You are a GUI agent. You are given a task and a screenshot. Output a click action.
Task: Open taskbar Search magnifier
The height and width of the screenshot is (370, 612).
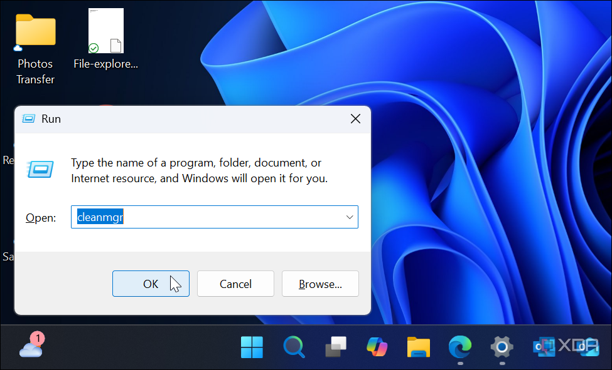pos(294,347)
